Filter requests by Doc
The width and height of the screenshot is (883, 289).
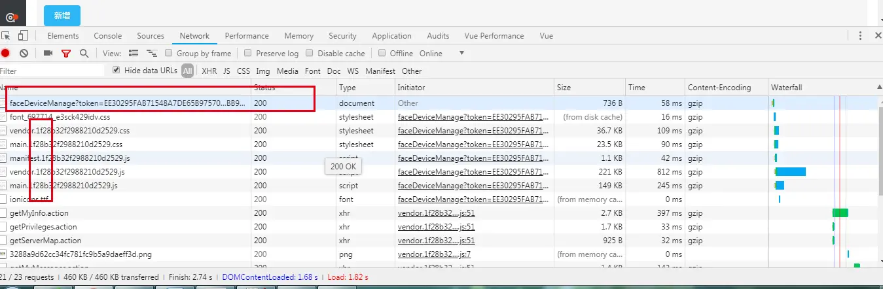[334, 71]
